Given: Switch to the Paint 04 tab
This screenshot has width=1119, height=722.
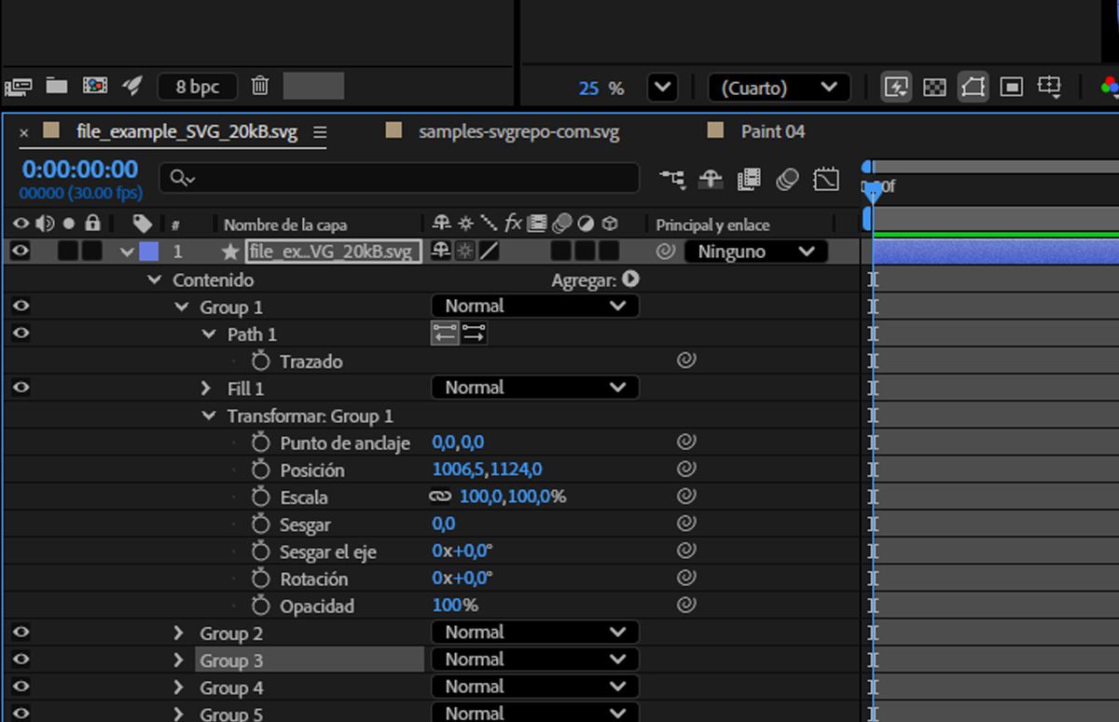Looking at the screenshot, I should click(772, 131).
